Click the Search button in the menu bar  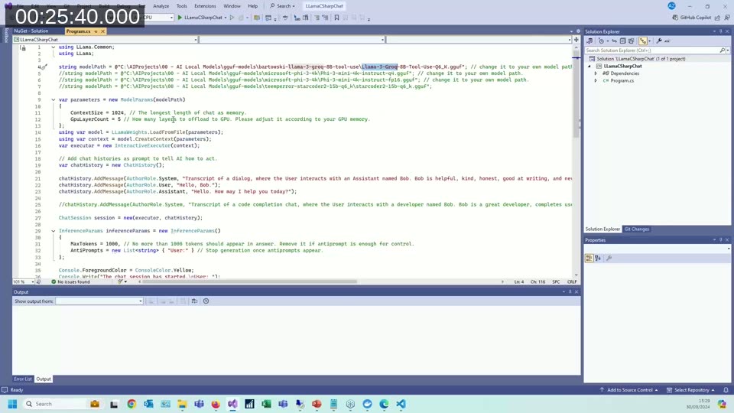tap(282, 6)
